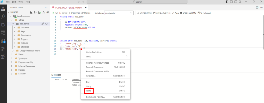
Task: Expand the Columns folder
Action: coord(14,28)
